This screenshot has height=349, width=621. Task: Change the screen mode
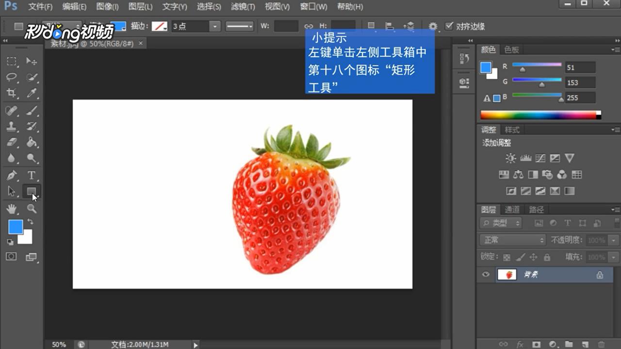(x=31, y=256)
